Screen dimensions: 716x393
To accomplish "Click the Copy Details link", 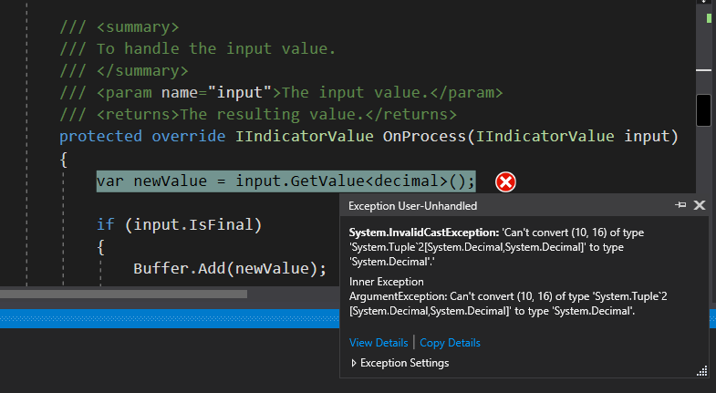I will (x=450, y=343).
